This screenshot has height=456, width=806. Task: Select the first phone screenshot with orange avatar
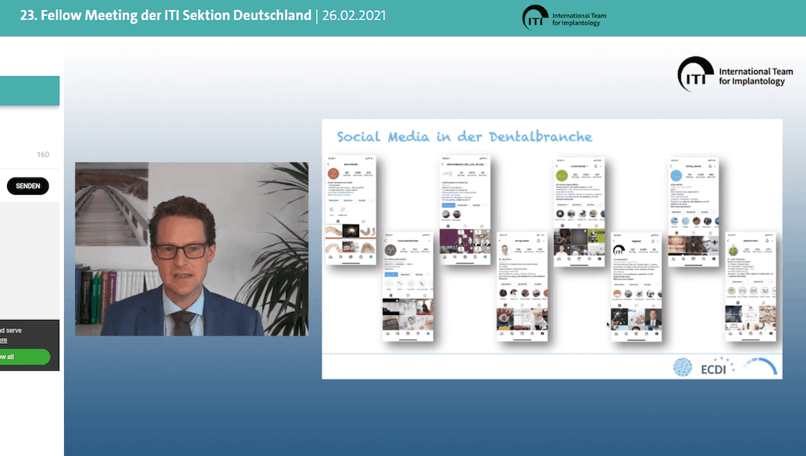[x=351, y=210]
